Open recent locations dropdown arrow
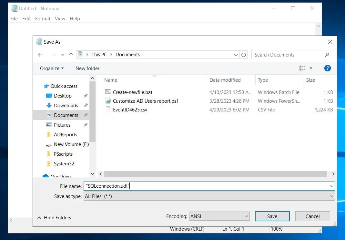The width and height of the screenshot is (345, 240). (63, 55)
